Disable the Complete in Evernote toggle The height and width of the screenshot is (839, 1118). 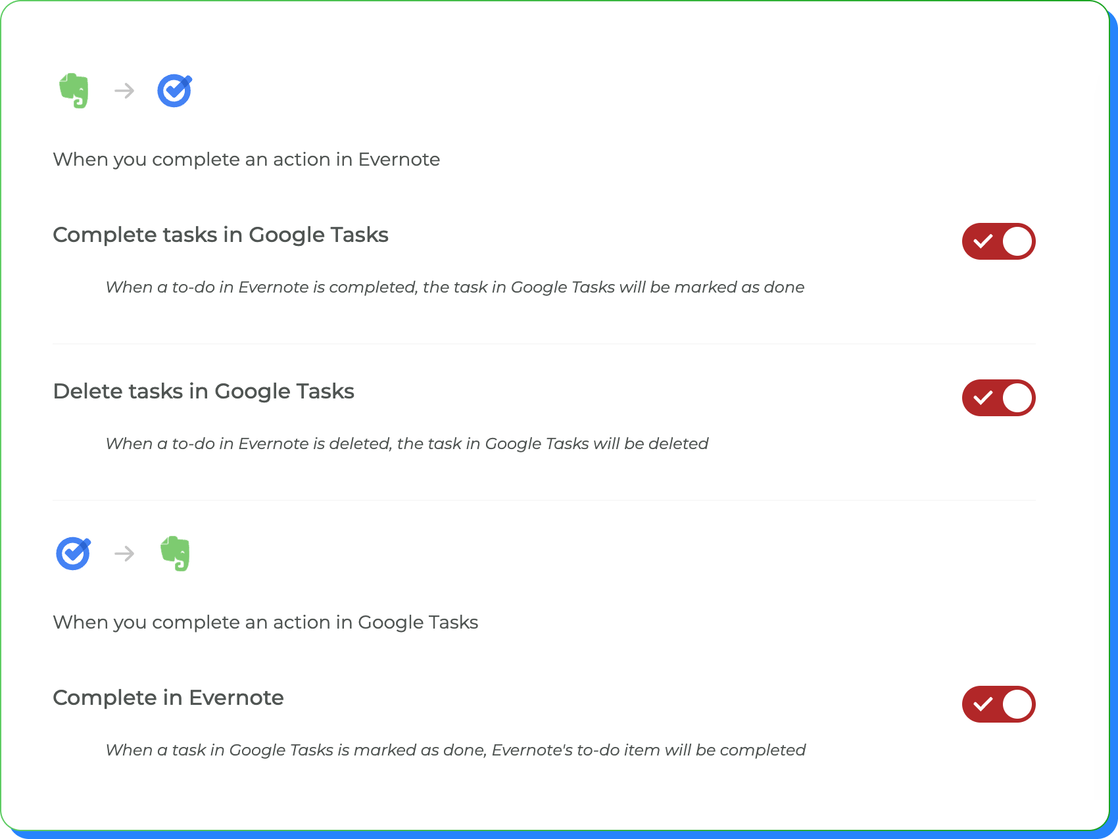(x=998, y=704)
